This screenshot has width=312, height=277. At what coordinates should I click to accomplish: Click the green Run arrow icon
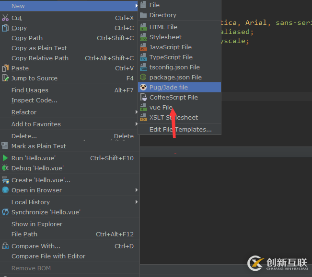pos(5,158)
